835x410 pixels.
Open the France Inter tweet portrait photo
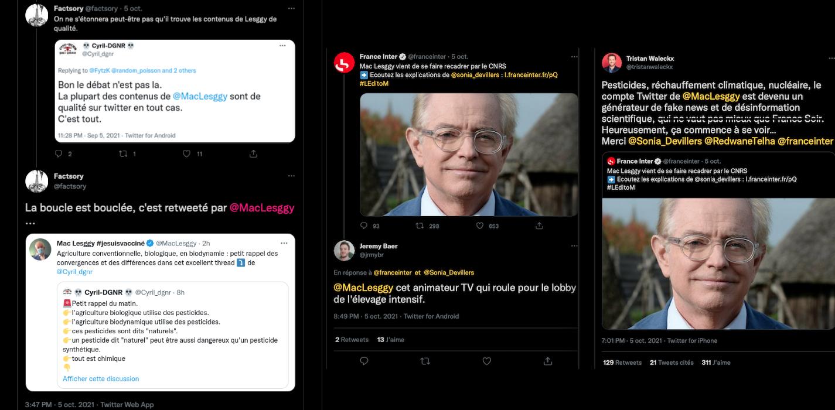tap(469, 155)
